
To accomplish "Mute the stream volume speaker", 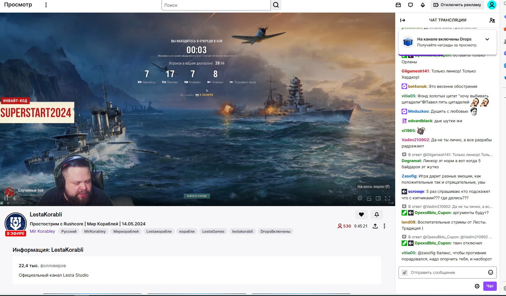I will (14, 198).
